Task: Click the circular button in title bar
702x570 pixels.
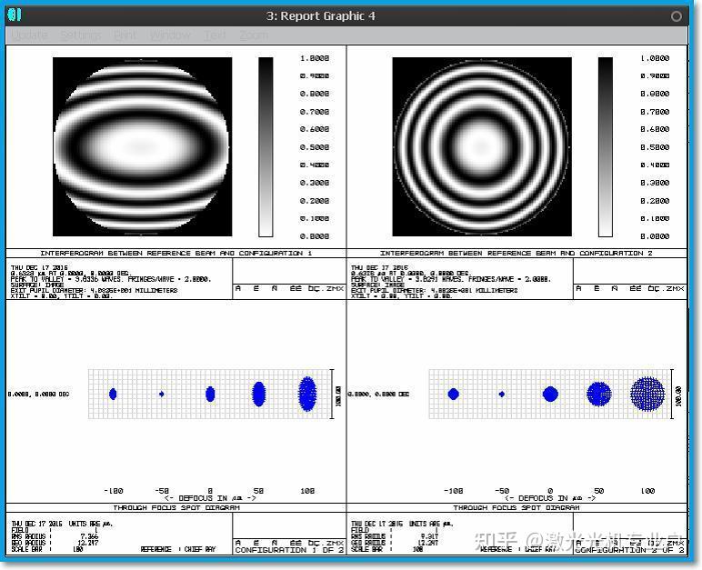Action: pos(676,16)
